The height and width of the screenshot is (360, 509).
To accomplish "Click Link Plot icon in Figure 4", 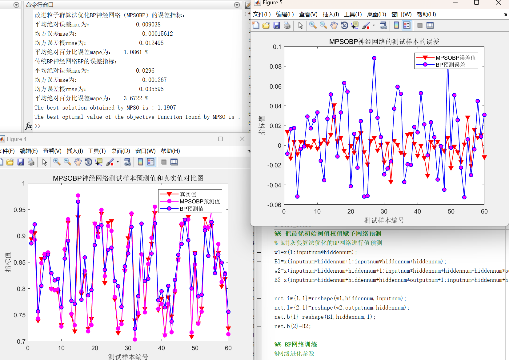I will coord(127,162).
